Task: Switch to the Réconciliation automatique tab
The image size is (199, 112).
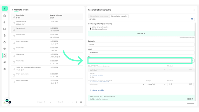Action: click(99, 16)
